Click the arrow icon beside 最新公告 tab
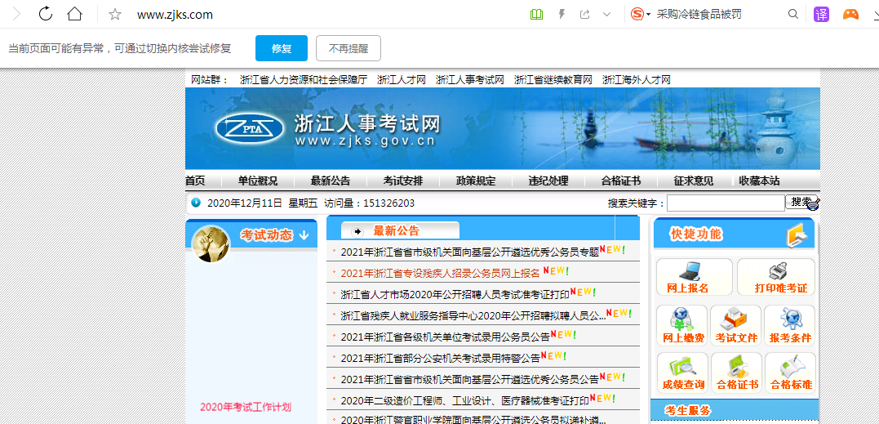The height and width of the screenshot is (424, 879). click(358, 231)
